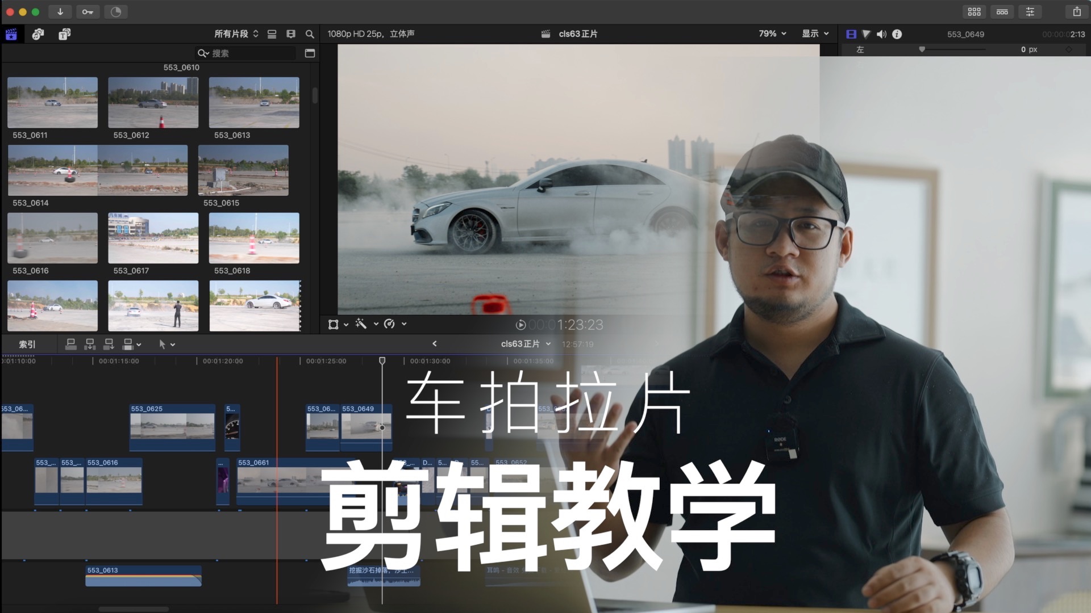Click the 搜索 search input field
This screenshot has height=613, width=1091.
(245, 53)
